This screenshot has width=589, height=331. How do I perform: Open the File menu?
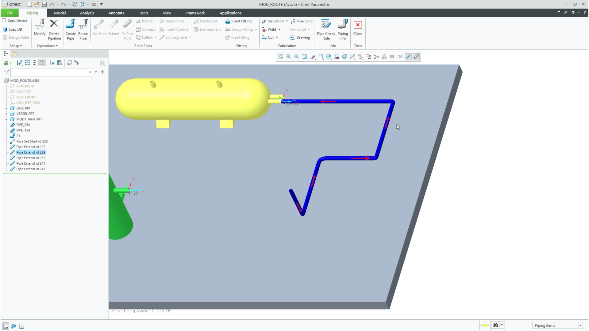point(10,13)
